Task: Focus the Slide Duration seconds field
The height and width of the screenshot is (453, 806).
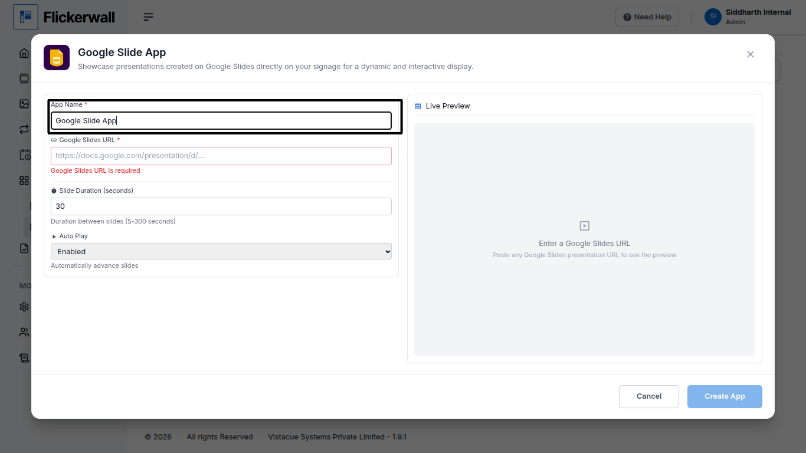Action: point(221,206)
